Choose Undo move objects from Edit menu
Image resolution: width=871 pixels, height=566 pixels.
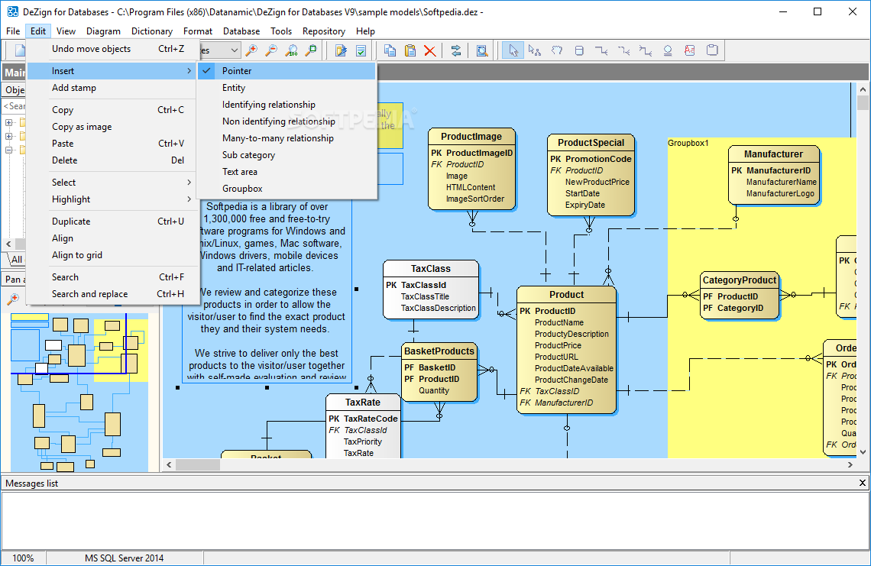click(x=112, y=49)
